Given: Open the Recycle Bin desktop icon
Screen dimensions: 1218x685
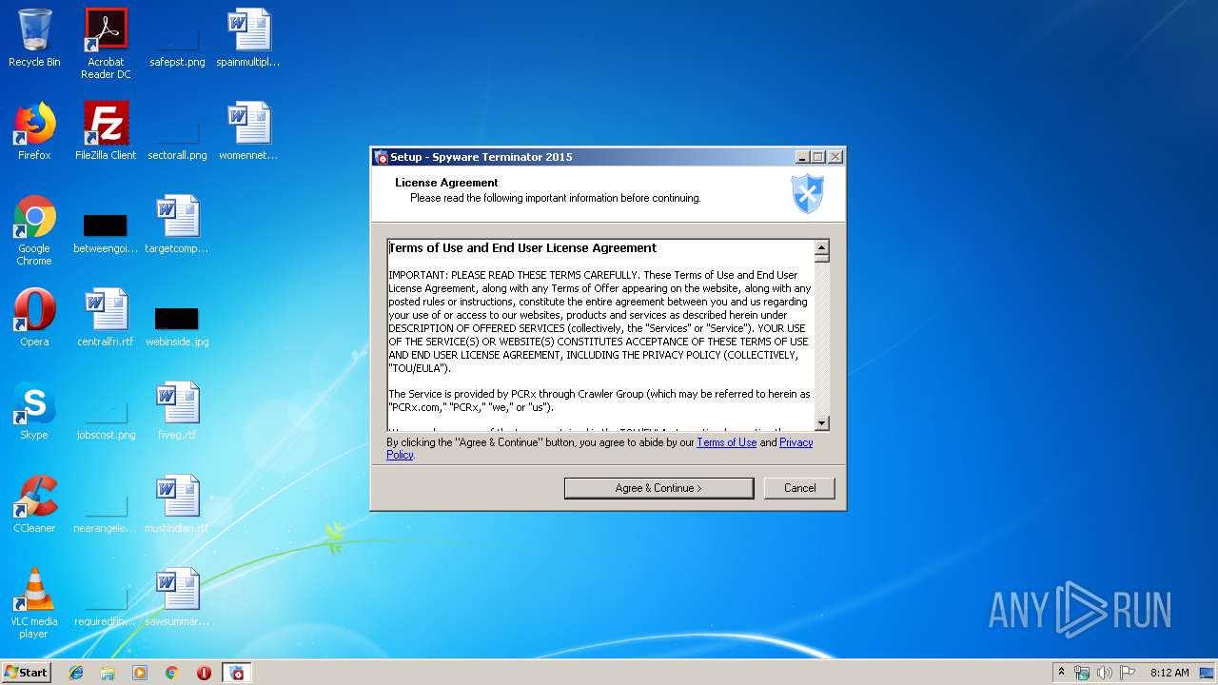Looking at the screenshot, I should click(x=34, y=38).
